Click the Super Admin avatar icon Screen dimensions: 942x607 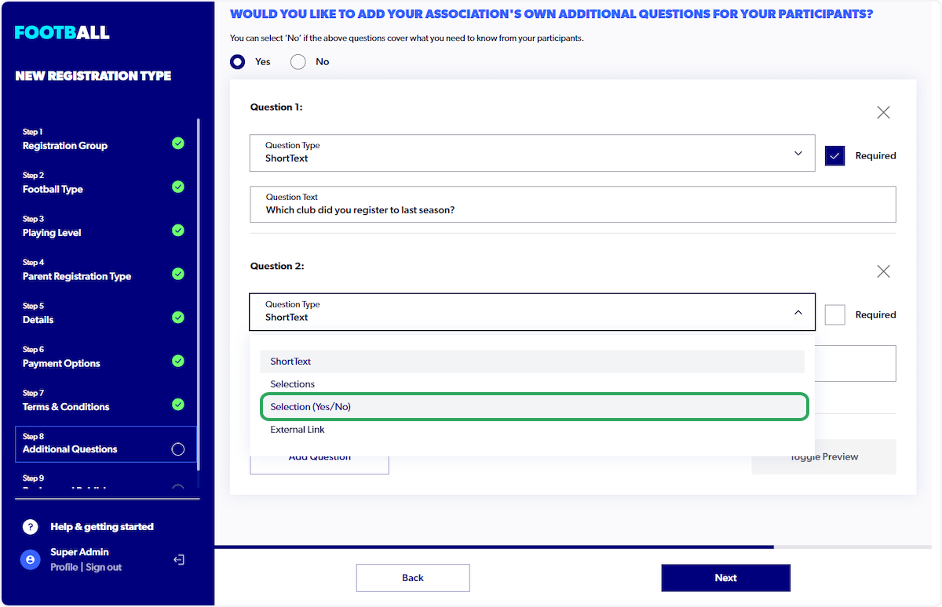[x=30, y=559]
